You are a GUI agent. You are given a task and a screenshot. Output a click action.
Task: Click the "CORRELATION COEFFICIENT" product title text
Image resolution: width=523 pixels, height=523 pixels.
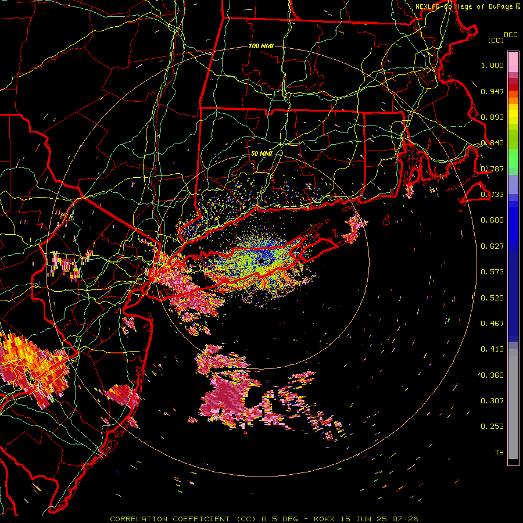pyautogui.click(x=170, y=519)
